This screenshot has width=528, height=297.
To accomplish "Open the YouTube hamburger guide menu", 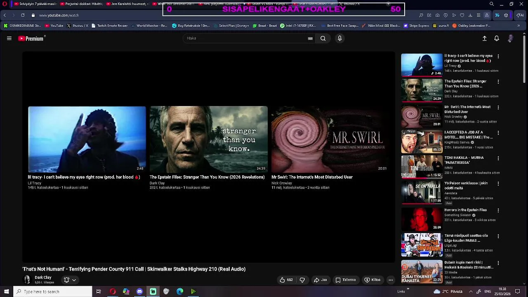I will click(x=9, y=38).
